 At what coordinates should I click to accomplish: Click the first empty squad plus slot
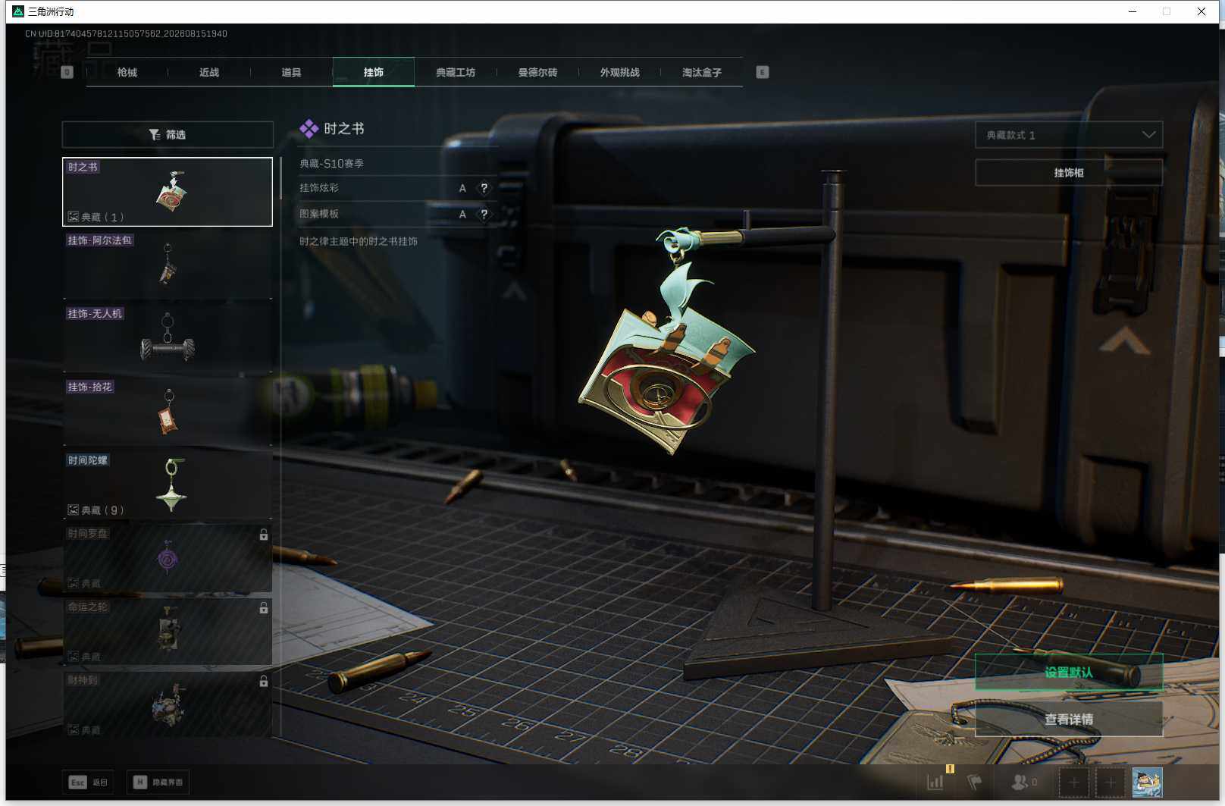pos(1073,782)
